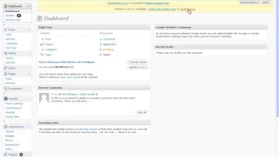Click the Change Theme button
Image resolution: width=279 pixels, height=157 pixels.
tap(138, 62)
